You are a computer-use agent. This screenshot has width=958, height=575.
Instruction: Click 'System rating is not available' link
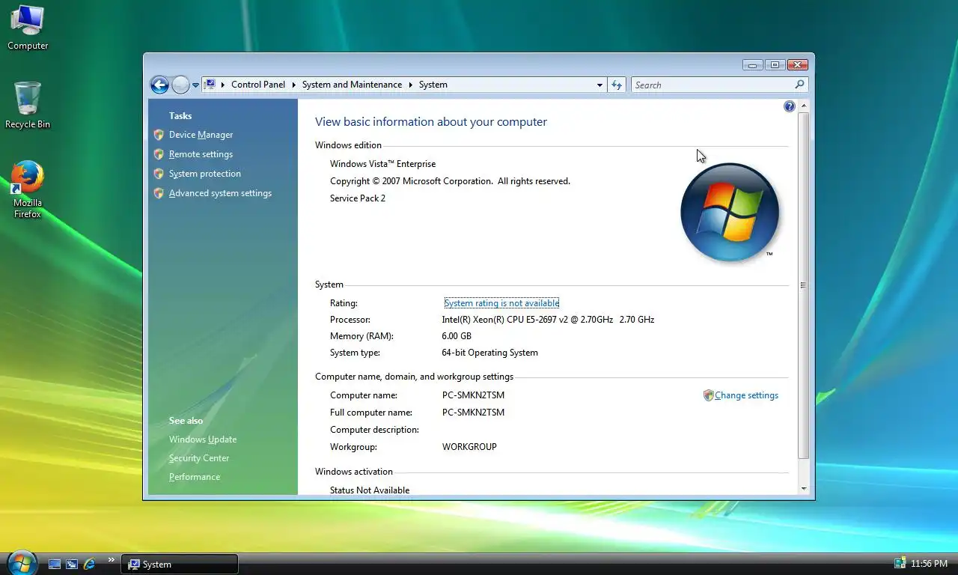(501, 303)
